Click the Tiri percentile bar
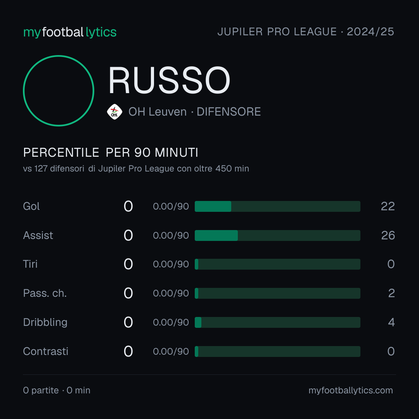 click(277, 264)
